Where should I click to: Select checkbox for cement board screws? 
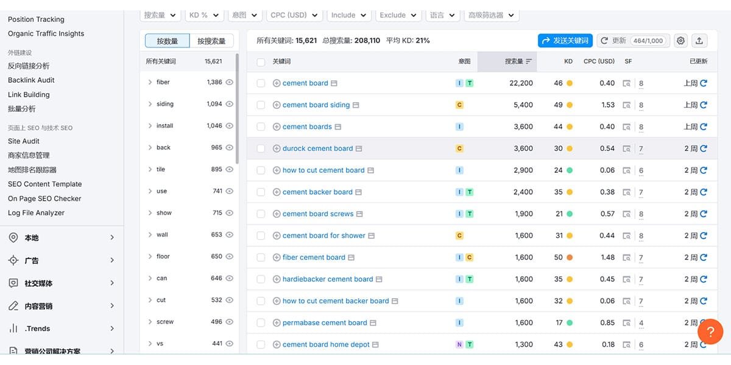coord(261,214)
